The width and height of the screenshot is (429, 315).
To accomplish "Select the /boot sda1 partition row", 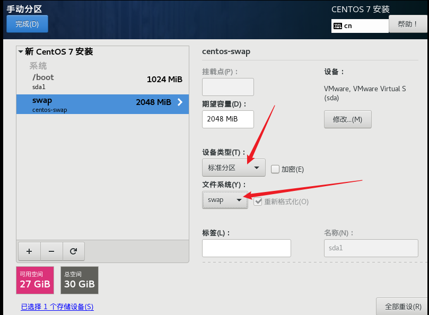I will pos(102,82).
